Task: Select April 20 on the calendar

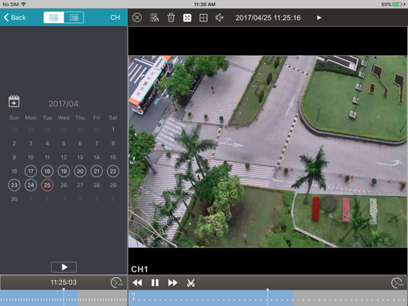Action: point(80,171)
